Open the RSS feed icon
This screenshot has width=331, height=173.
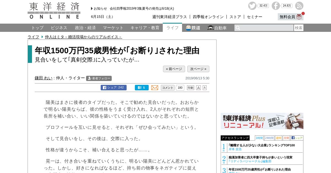[299, 6]
